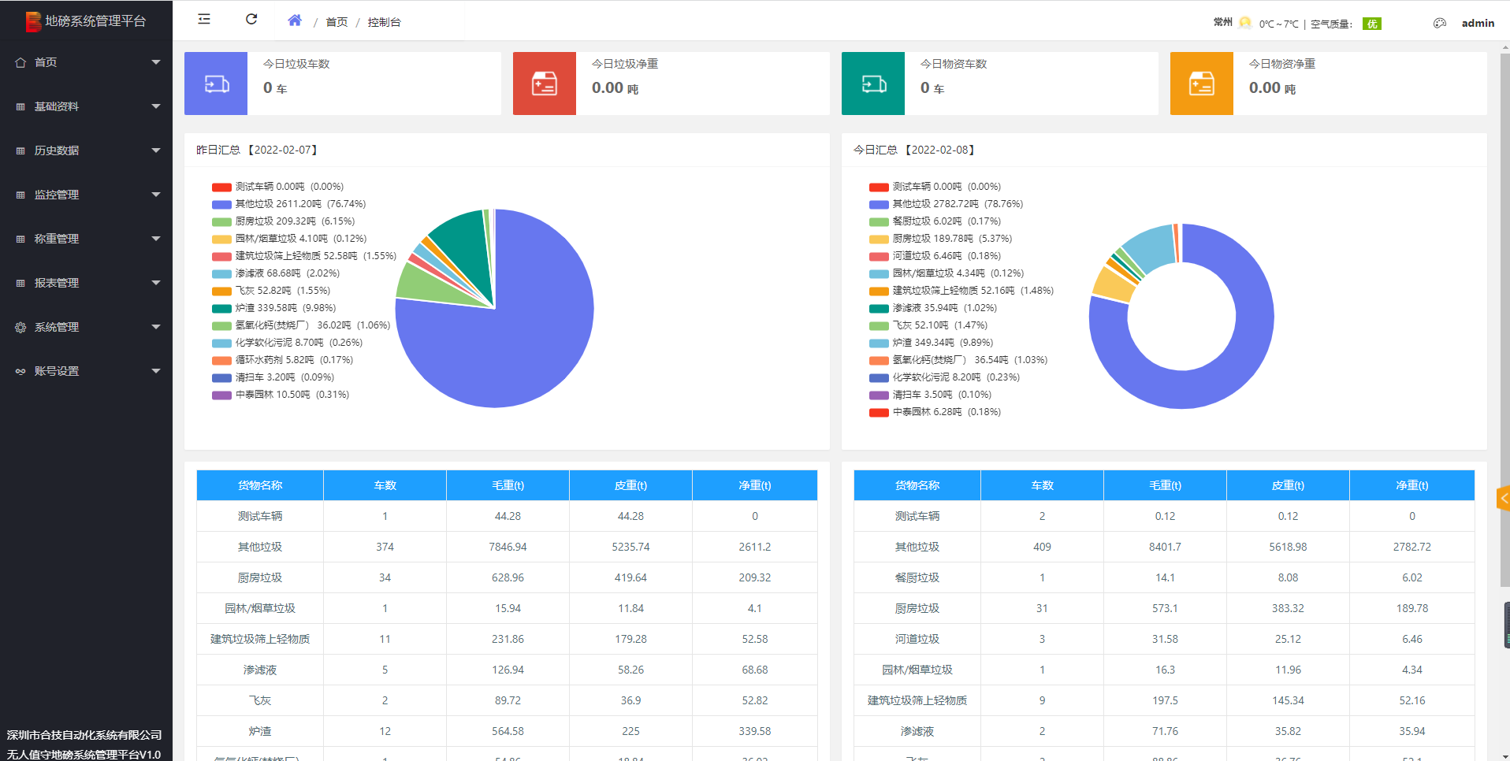
Task: Expand the 基础资料 menu arrow
Action: click(x=156, y=106)
